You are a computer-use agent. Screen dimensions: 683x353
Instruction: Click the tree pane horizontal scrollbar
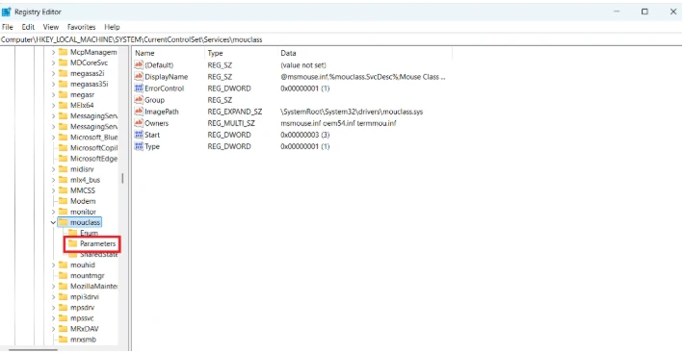[x=33, y=349]
